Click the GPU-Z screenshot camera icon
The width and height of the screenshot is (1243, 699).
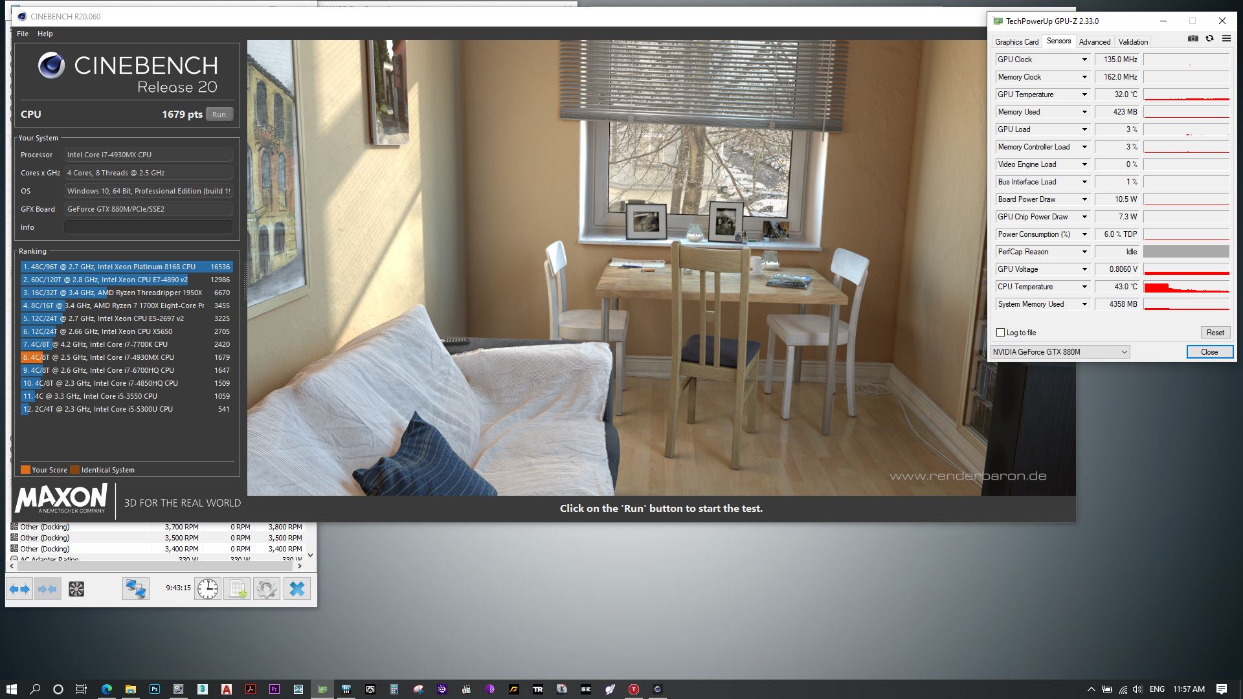pos(1193,39)
